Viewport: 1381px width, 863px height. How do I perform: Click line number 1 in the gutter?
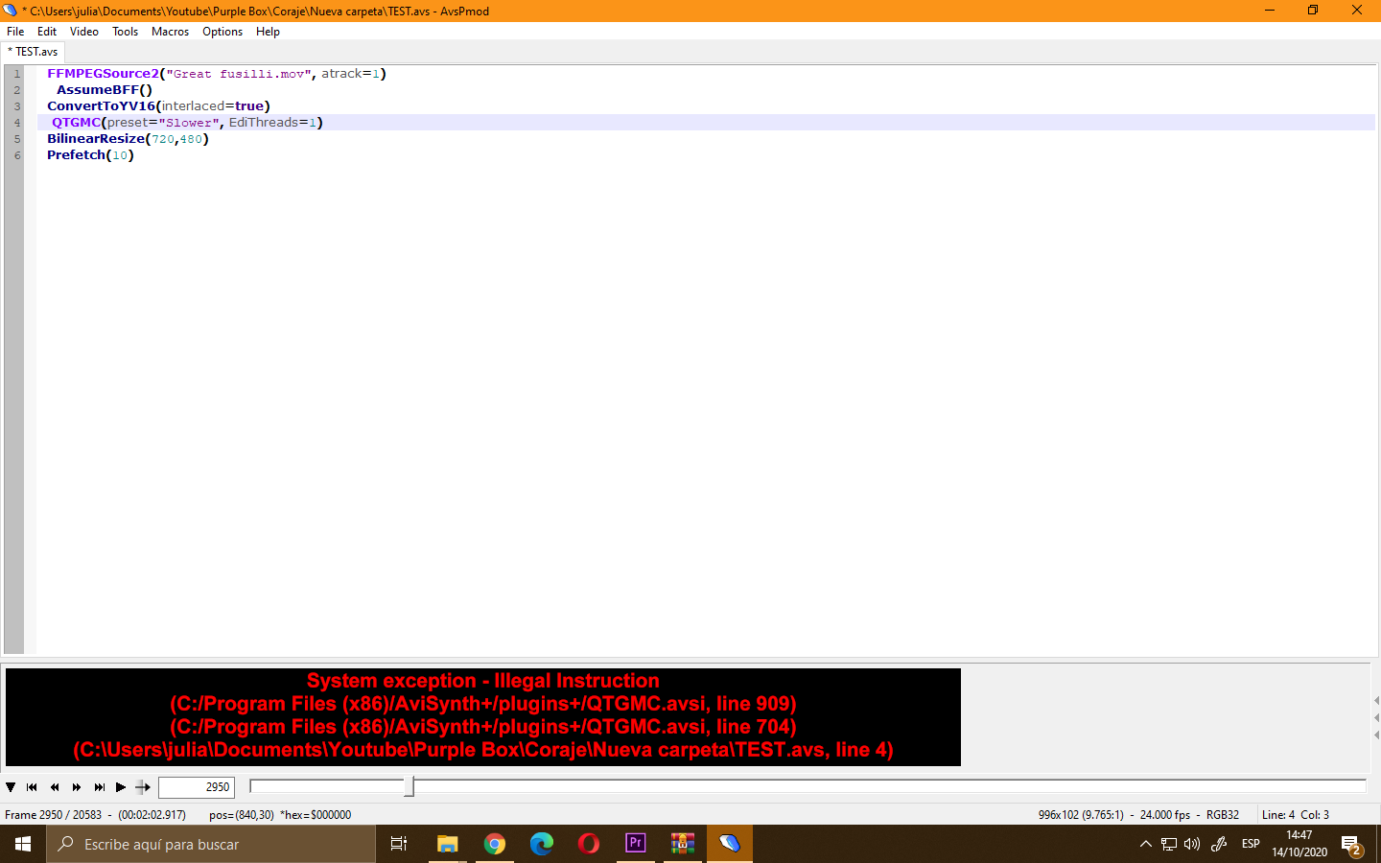17,74
